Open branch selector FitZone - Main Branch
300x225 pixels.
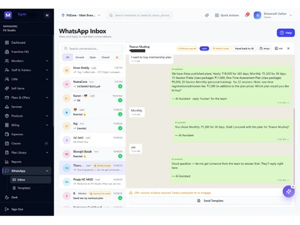tap(81, 15)
